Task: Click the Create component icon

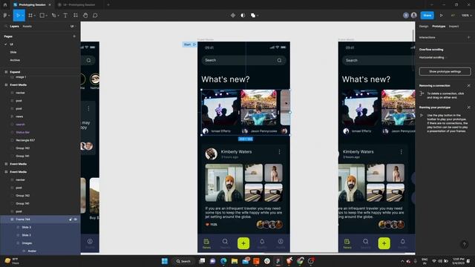Action: tap(232, 15)
